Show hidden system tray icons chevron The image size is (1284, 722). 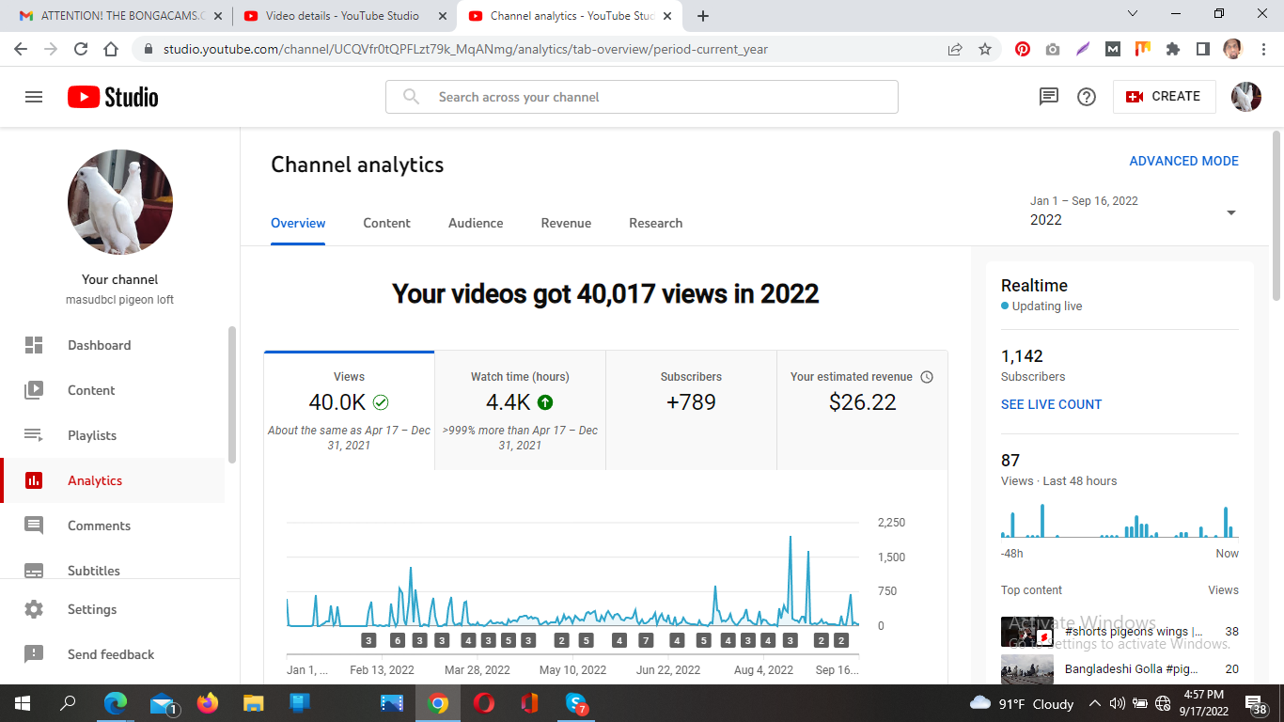1095,703
